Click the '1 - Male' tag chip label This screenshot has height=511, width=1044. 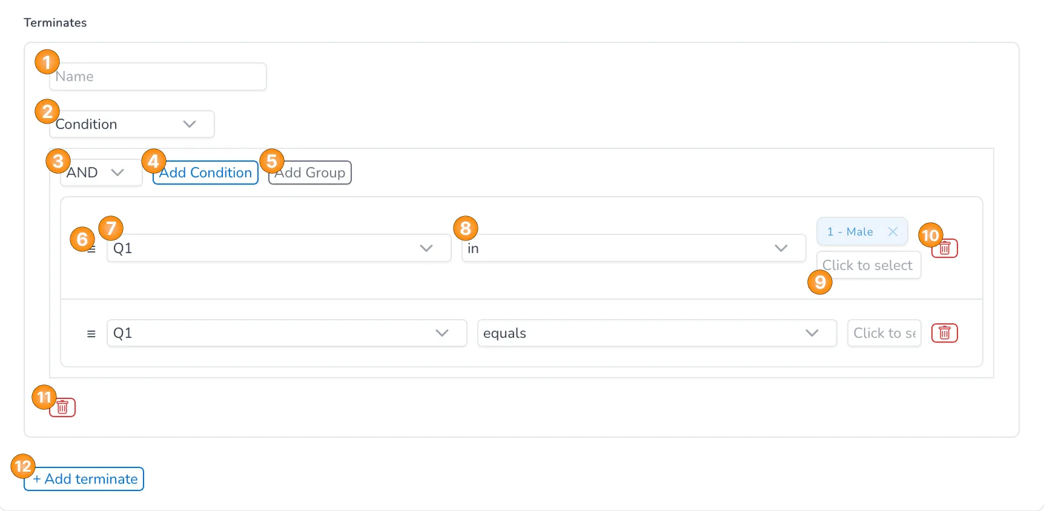coord(850,232)
